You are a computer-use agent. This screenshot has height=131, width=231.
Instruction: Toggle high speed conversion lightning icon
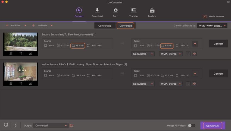click(x=15, y=125)
